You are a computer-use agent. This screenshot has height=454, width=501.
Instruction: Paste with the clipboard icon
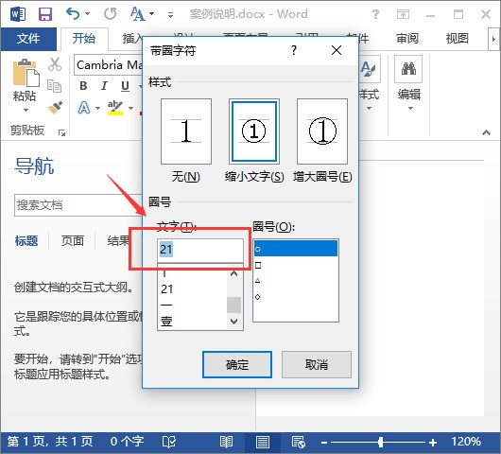click(x=26, y=73)
